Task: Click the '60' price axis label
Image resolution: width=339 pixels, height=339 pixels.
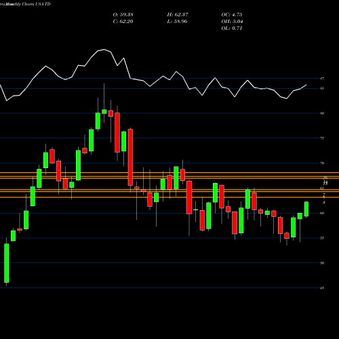Action: click(322, 213)
